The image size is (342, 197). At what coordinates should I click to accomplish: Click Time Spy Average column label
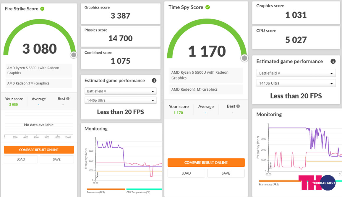click(x=206, y=106)
